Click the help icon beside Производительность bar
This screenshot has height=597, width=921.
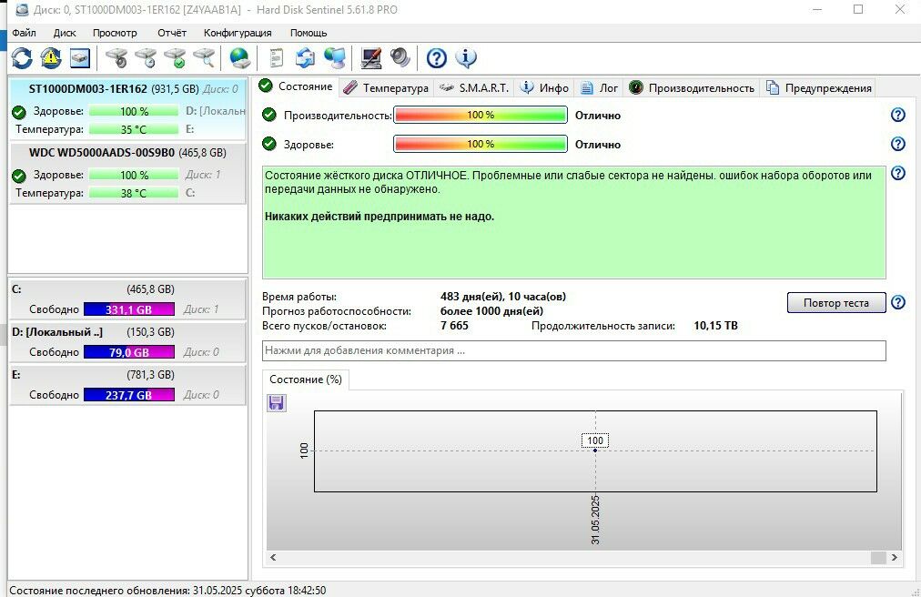[x=898, y=116]
